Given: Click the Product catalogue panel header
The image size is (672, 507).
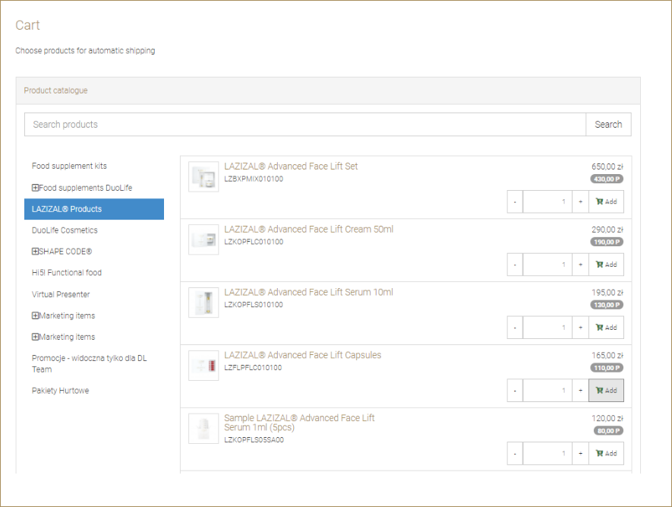Looking at the screenshot, I should tap(328, 90).
